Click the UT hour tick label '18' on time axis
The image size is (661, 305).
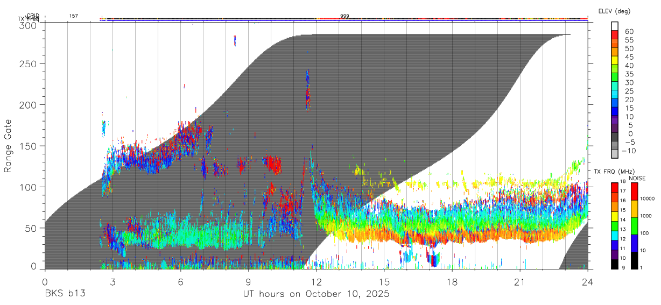(x=452, y=282)
